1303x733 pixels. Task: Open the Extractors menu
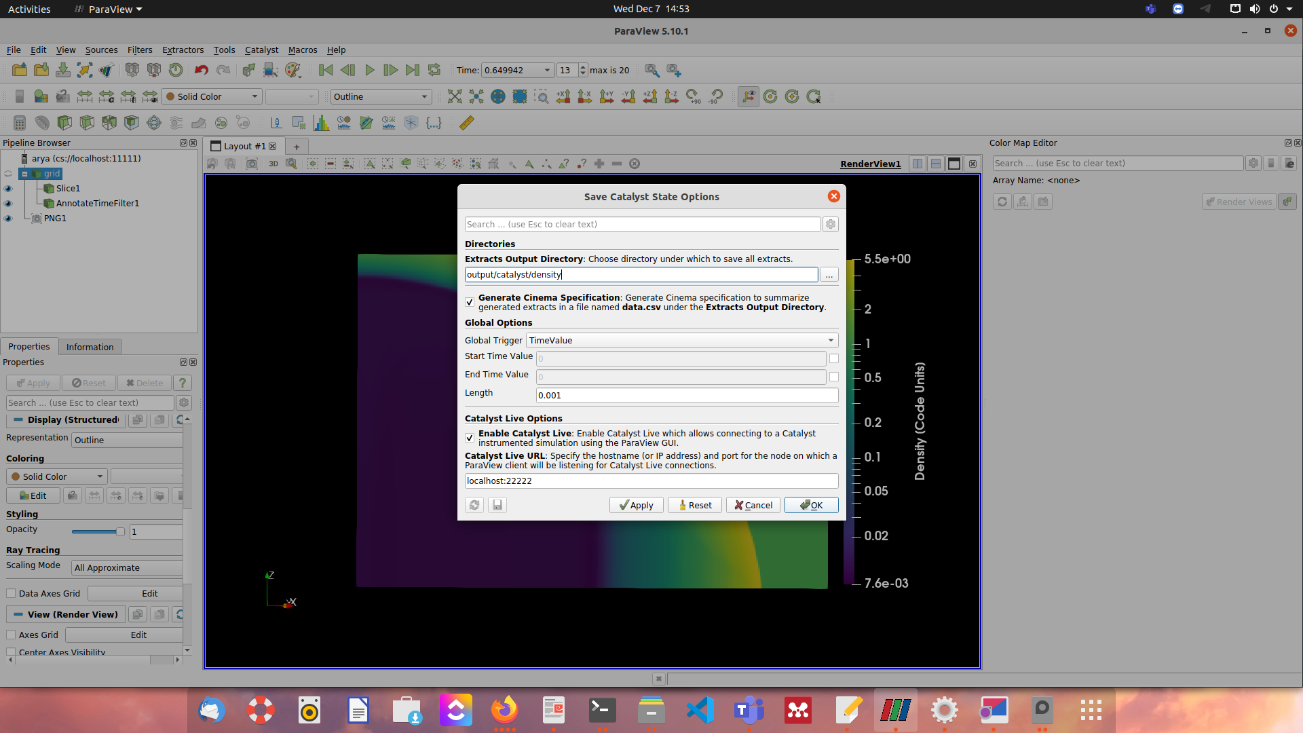pyautogui.click(x=183, y=50)
